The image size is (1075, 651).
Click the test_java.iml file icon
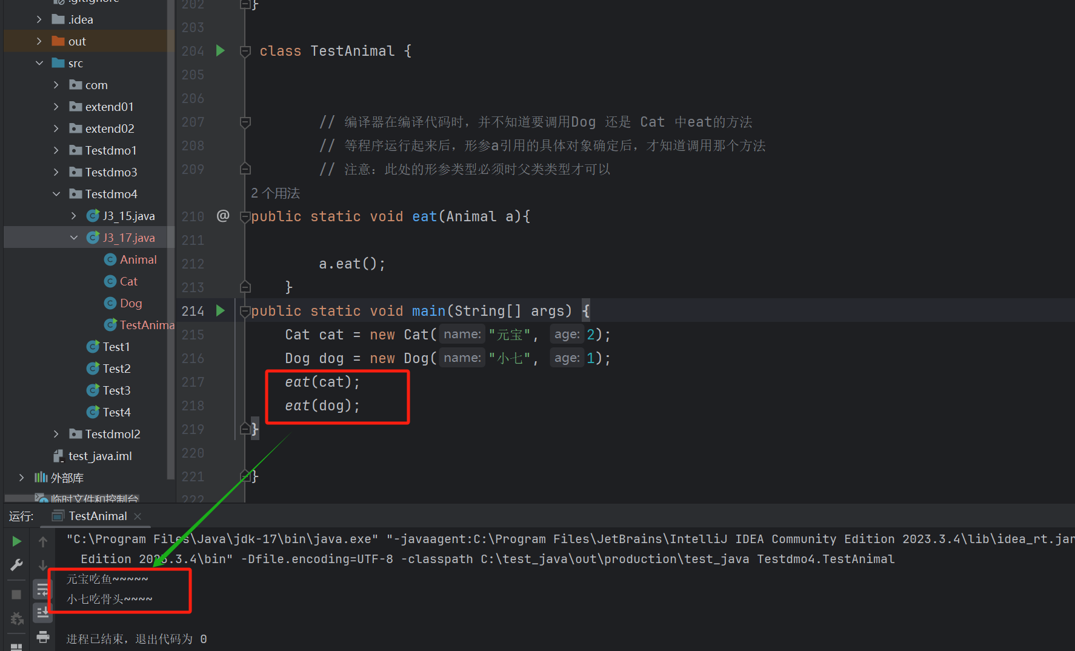(58, 456)
